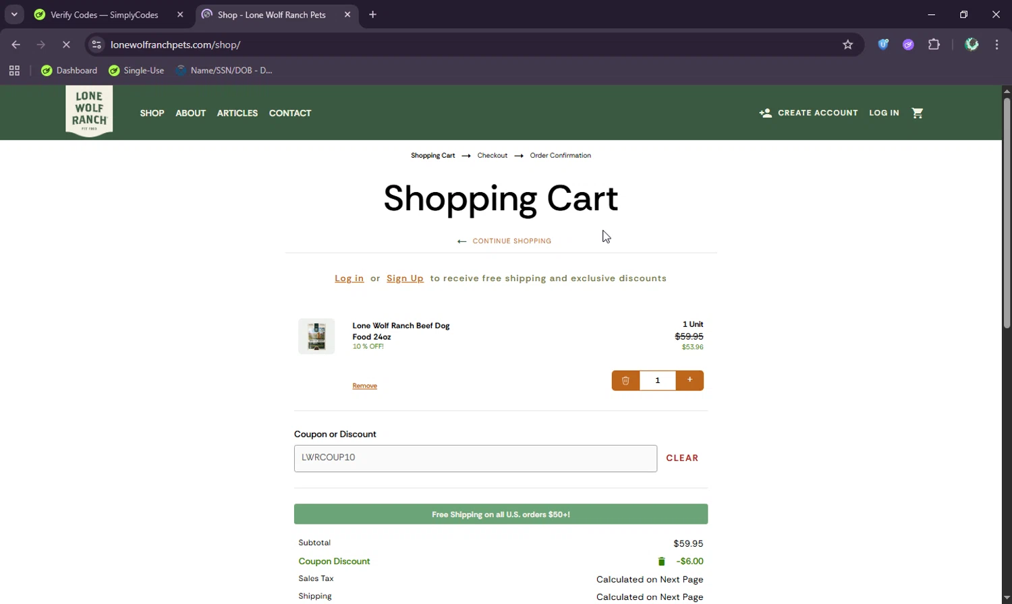Click CREATE ACCOUNT text in header
Viewport: 1012px width, 604px height.
point(818,113)
